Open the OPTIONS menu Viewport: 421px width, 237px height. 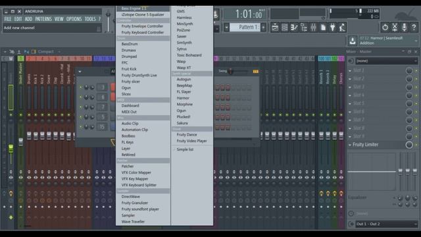74,19
